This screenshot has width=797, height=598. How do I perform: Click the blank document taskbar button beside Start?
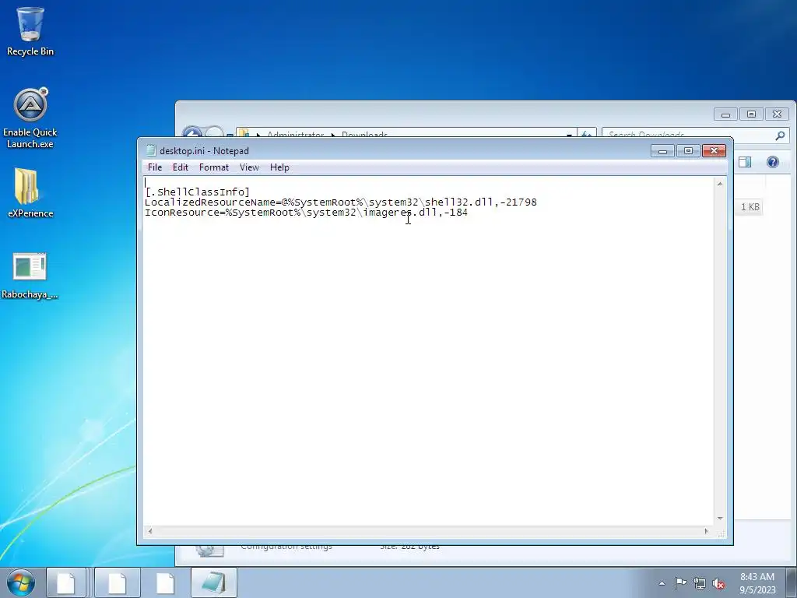(66, 582)
